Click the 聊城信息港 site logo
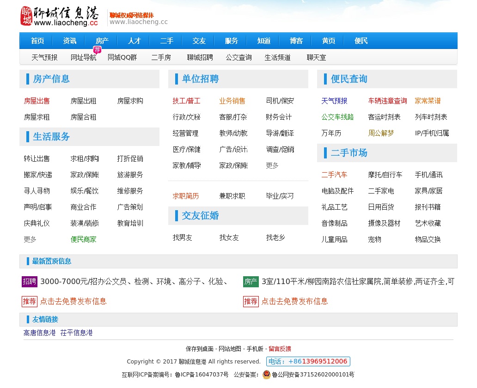Image resolution: width=477 pixels, height=388 pixels. click(x=59, y=16)
